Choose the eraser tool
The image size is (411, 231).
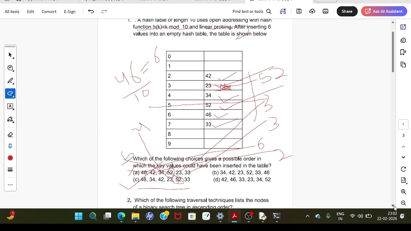click(x=10, y=135)
